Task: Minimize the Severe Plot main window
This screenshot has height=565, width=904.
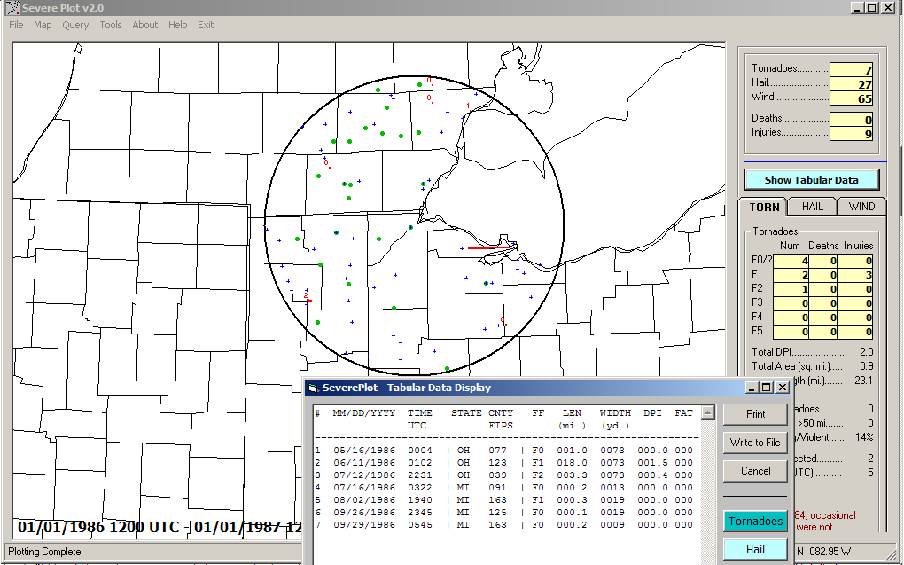Action: point(859,7)
